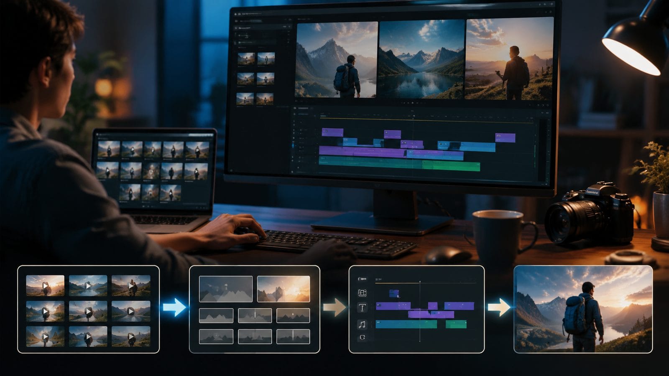
Task: Select large gray mountain placeholder thumbnail
Action: pyautogui.click(x=226, y=289)
